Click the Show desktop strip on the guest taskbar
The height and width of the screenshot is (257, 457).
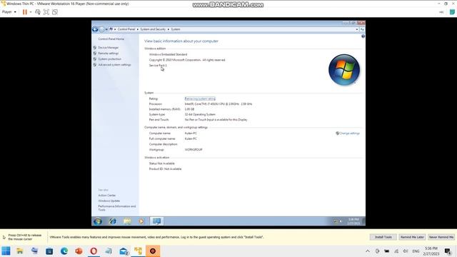[363, 221]
